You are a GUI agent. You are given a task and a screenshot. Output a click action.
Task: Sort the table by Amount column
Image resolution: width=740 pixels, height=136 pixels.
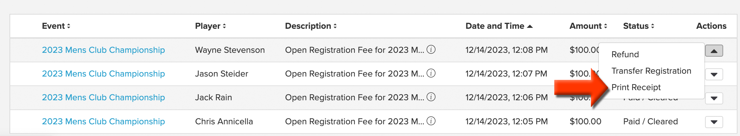click(588, 26)
